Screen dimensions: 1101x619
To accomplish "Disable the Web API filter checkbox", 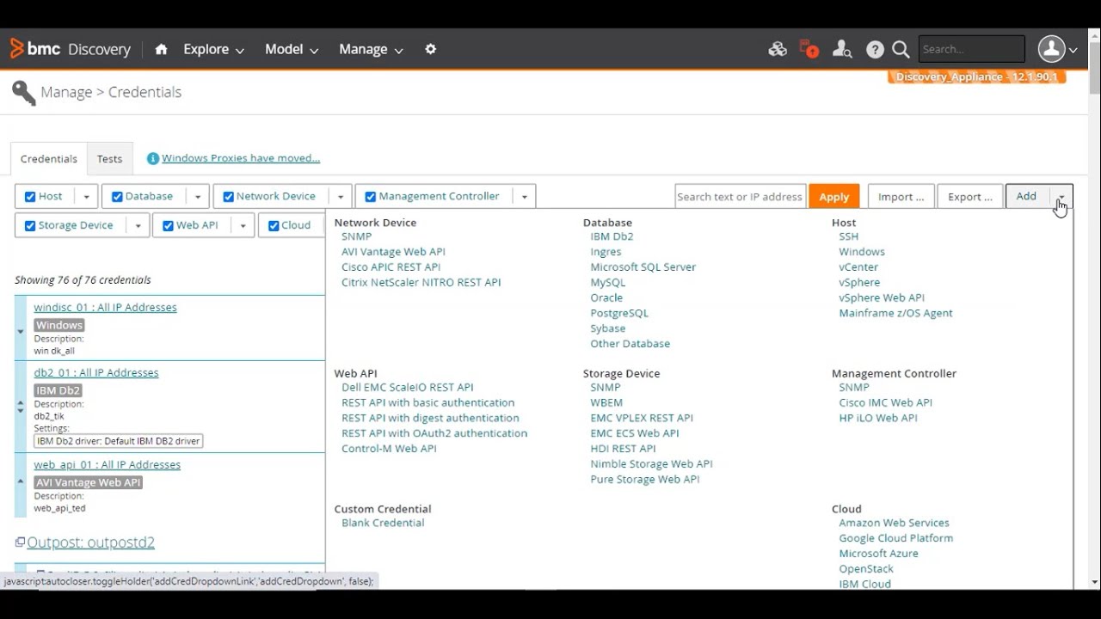I will click(168, 226).
